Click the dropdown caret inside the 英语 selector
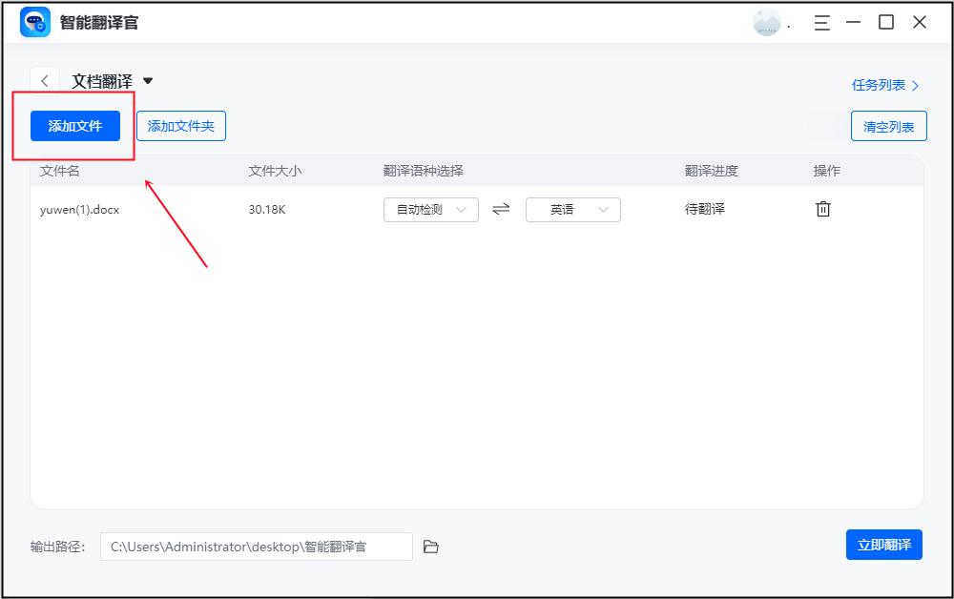954x599 pixels. point(601,209)
